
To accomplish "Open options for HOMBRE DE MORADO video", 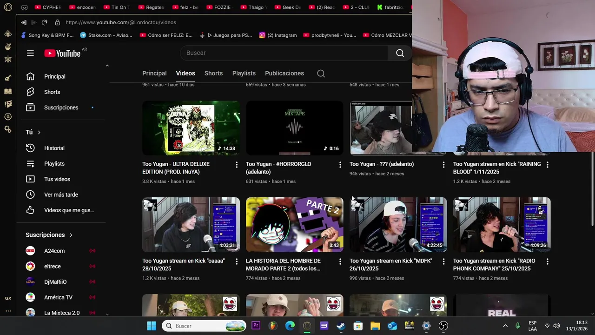I will (x=340, y=261).
